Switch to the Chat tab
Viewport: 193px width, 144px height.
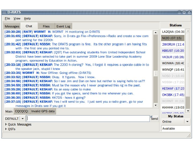tap(29, 26)
